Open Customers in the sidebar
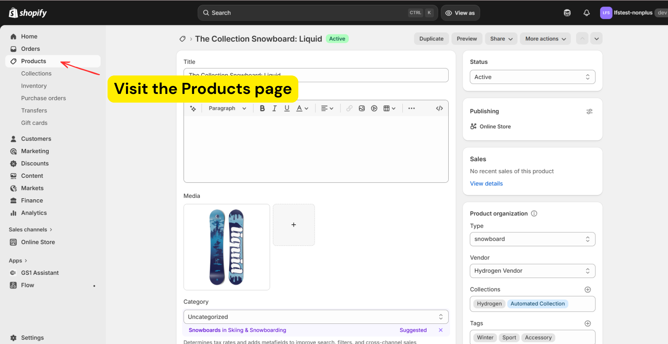The image size is (668, 344). click(53, 139)
